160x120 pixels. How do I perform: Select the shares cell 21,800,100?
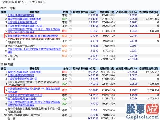(108, 90)
